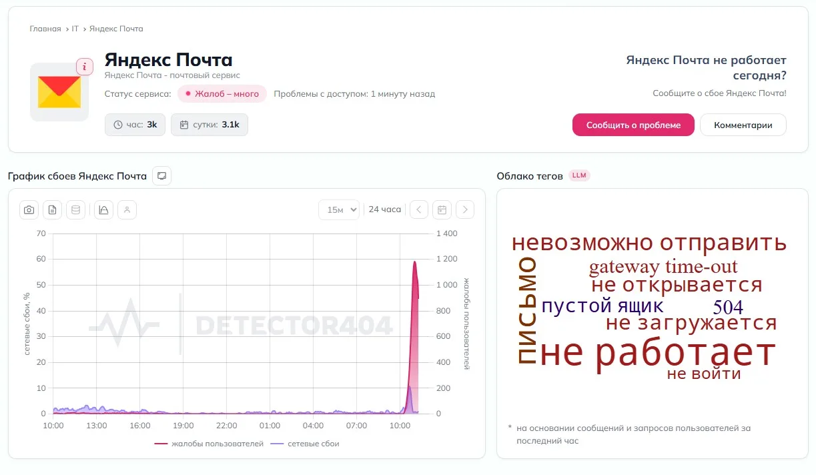
Task: Click tag 'не загружается' in cloud
Action: pyautogui.click(x=691, y=324)
